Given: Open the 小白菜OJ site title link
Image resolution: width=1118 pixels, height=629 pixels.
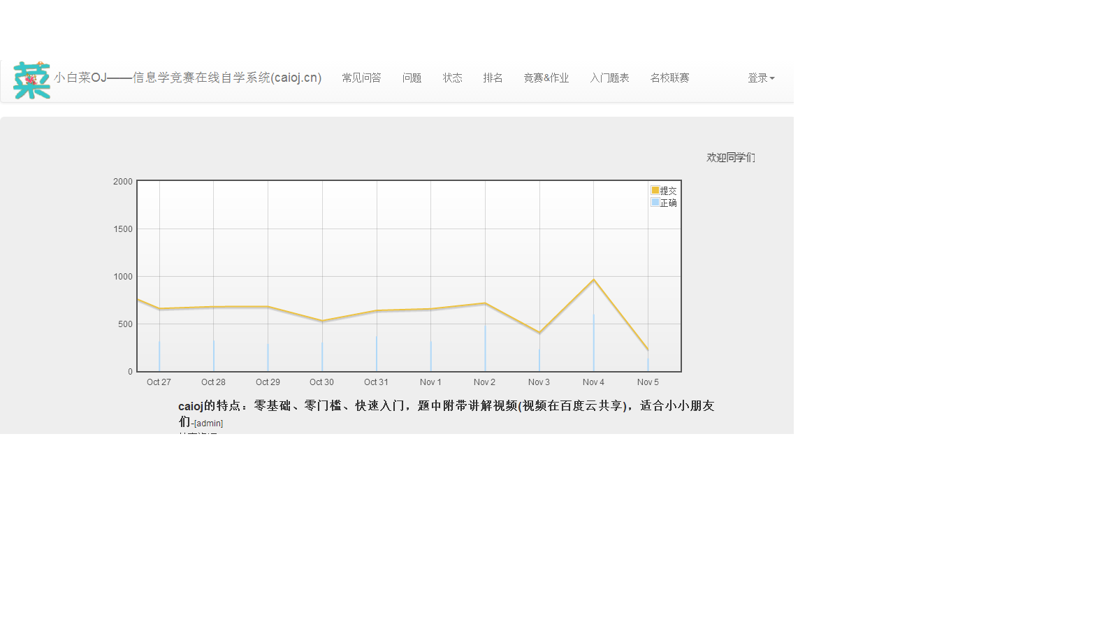Looking at the screenshot, I should point(187,78).
